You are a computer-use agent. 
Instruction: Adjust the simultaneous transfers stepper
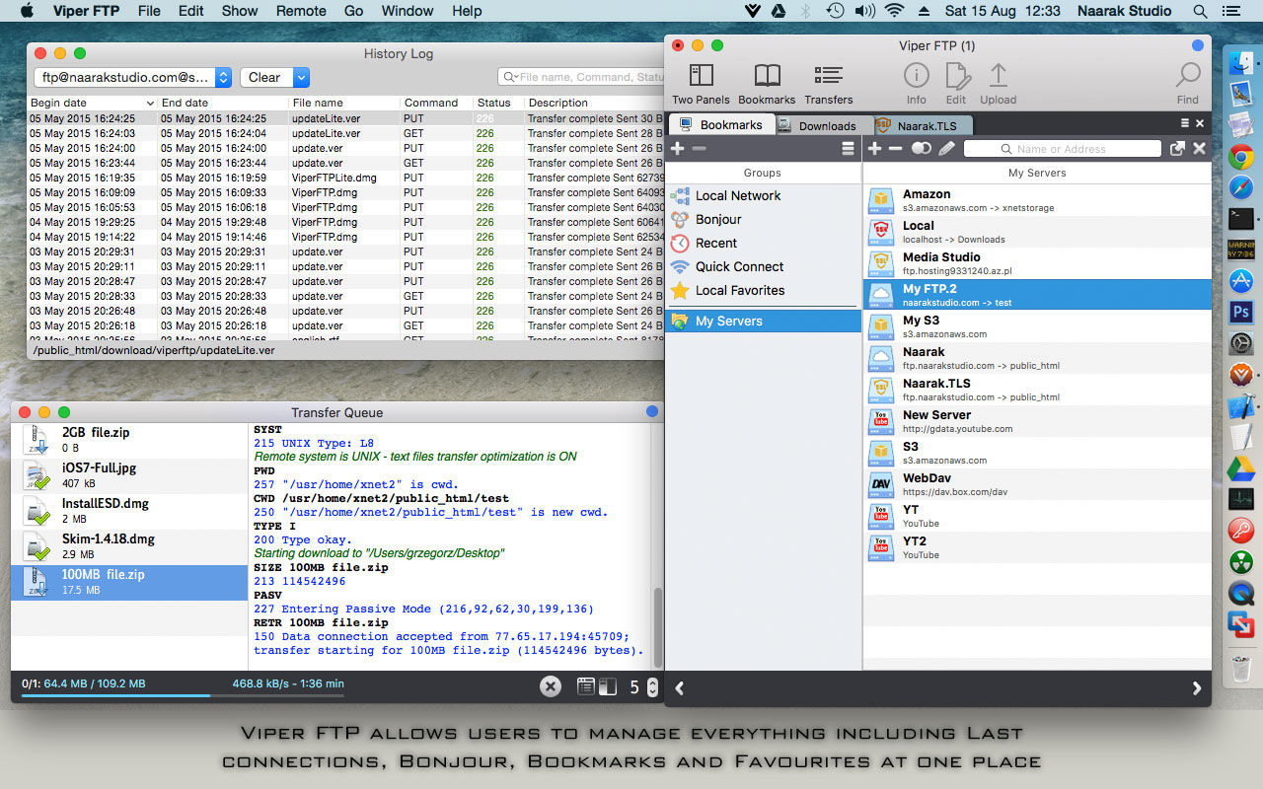click(652, 687)
